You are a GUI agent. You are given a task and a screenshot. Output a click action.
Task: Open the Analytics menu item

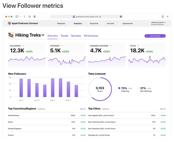78,24
